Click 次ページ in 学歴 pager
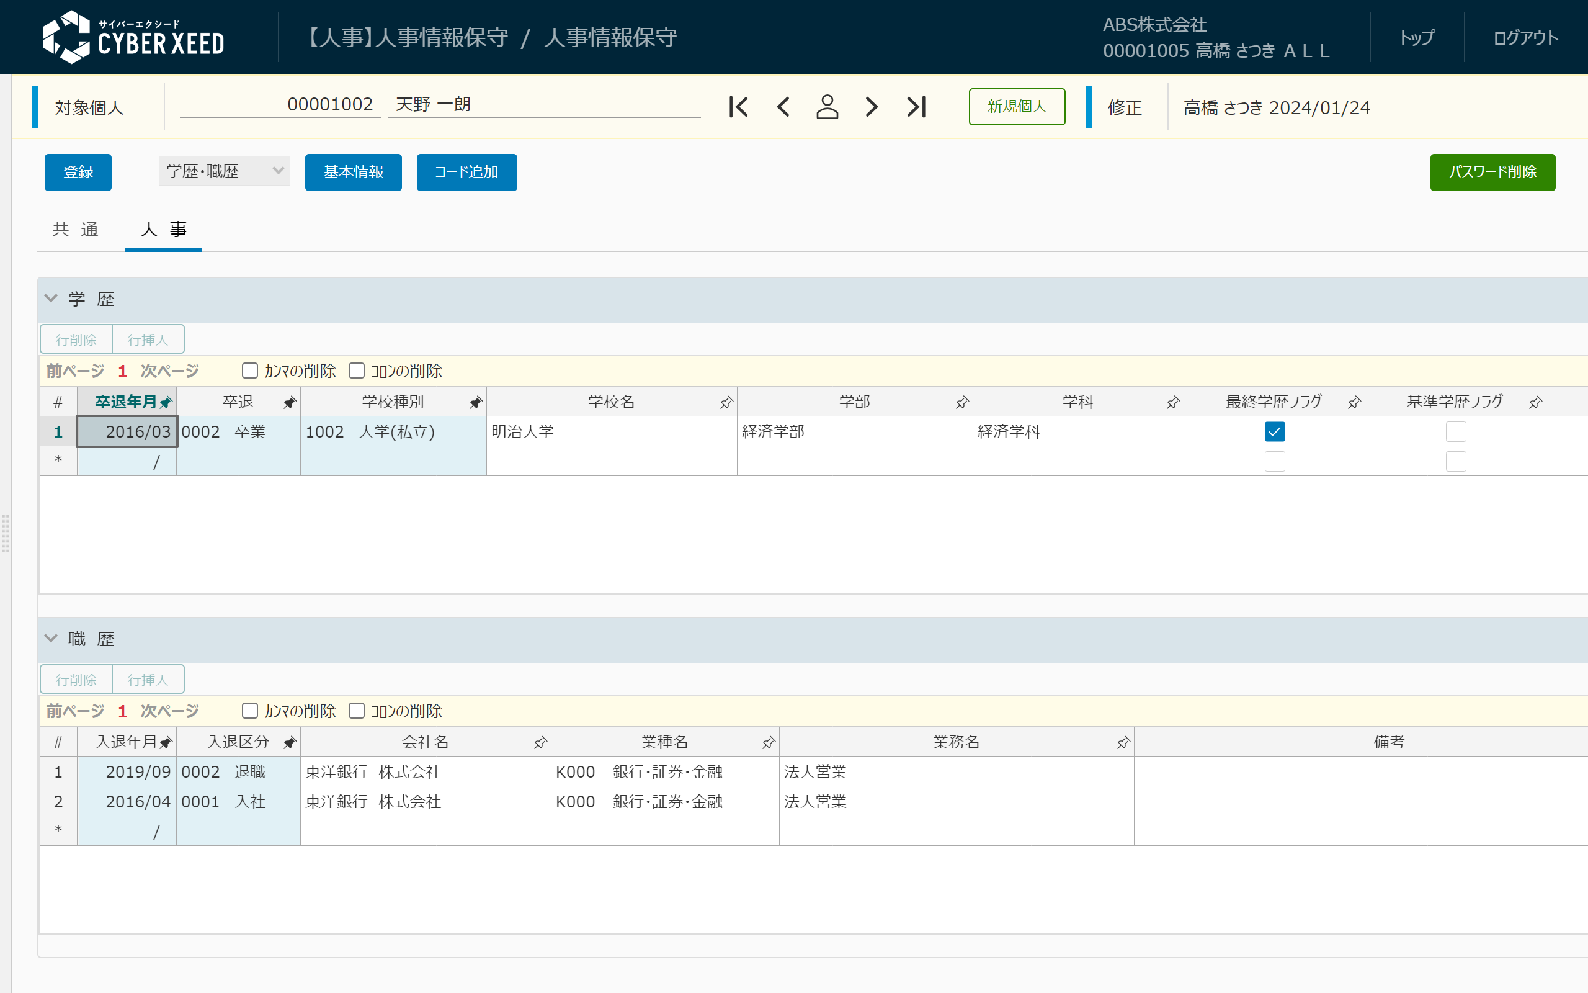 170,371
